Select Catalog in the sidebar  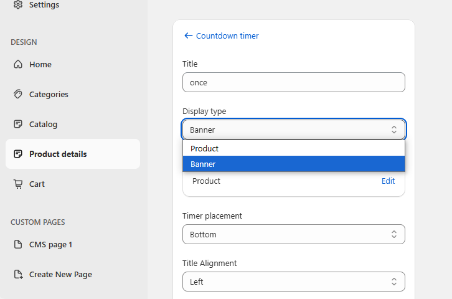[x=43, y=124]
